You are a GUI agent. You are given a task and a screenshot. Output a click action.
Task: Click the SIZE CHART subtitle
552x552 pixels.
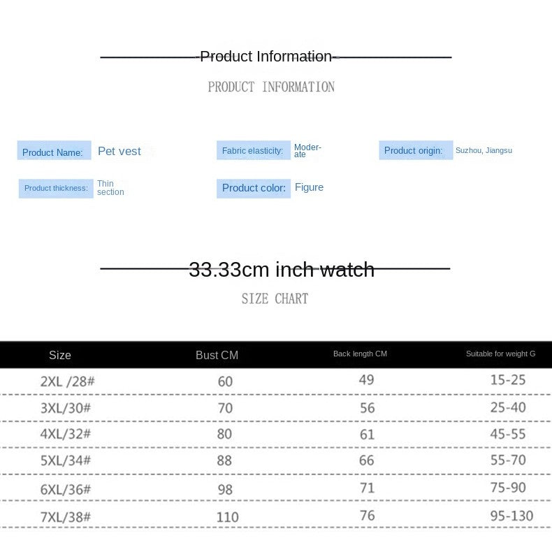275,299
